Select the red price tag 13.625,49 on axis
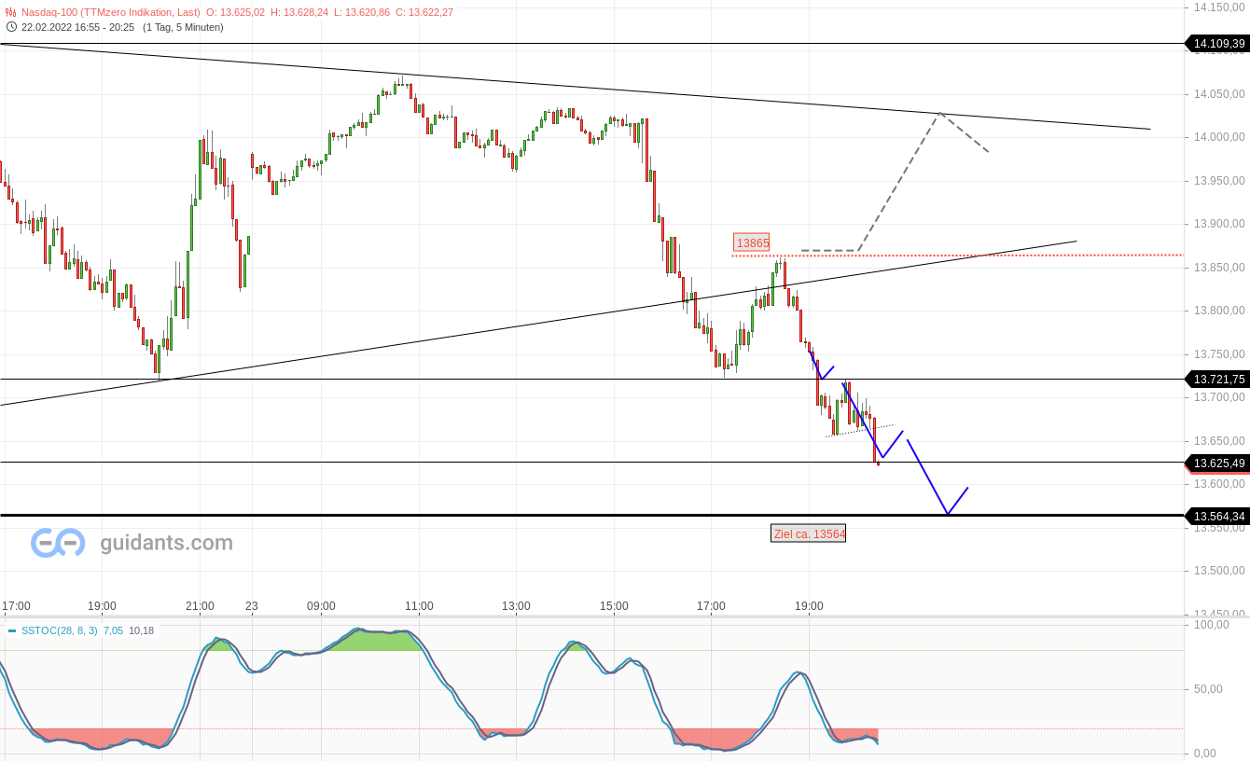This screenshot has height=761, width=1250. coord(1217,464)
